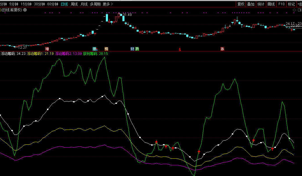The height and width of the screenshot is (176, 302).
Task: Click the 涨 event marker icon
Action: [x=222, y=49]
